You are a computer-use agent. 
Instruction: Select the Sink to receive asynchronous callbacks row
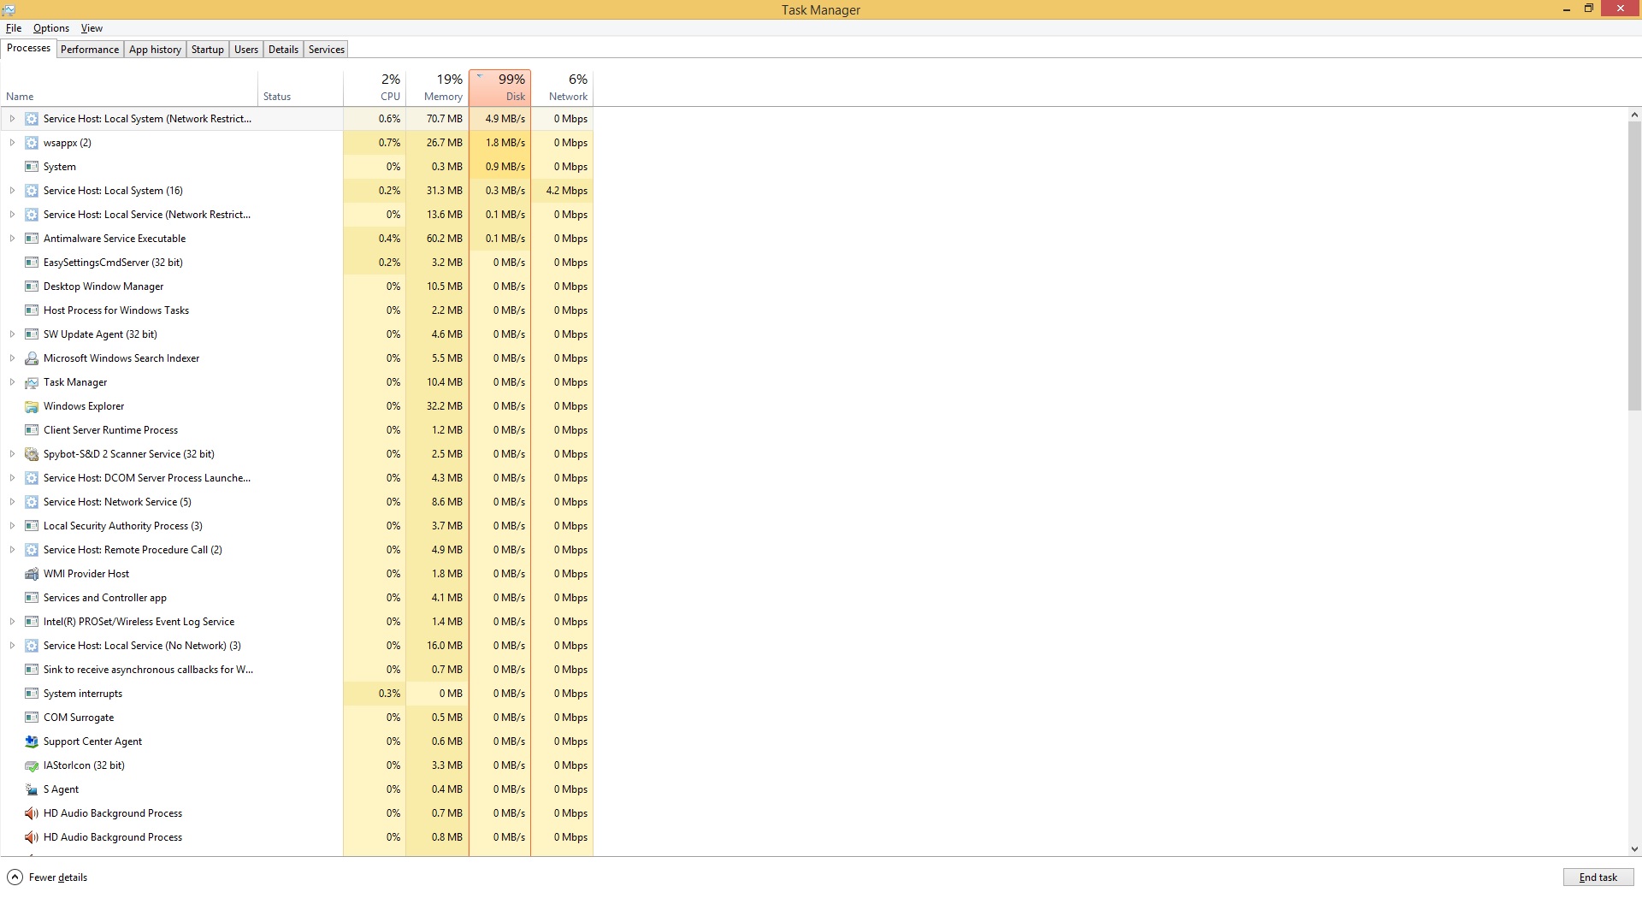click(297, 670)
